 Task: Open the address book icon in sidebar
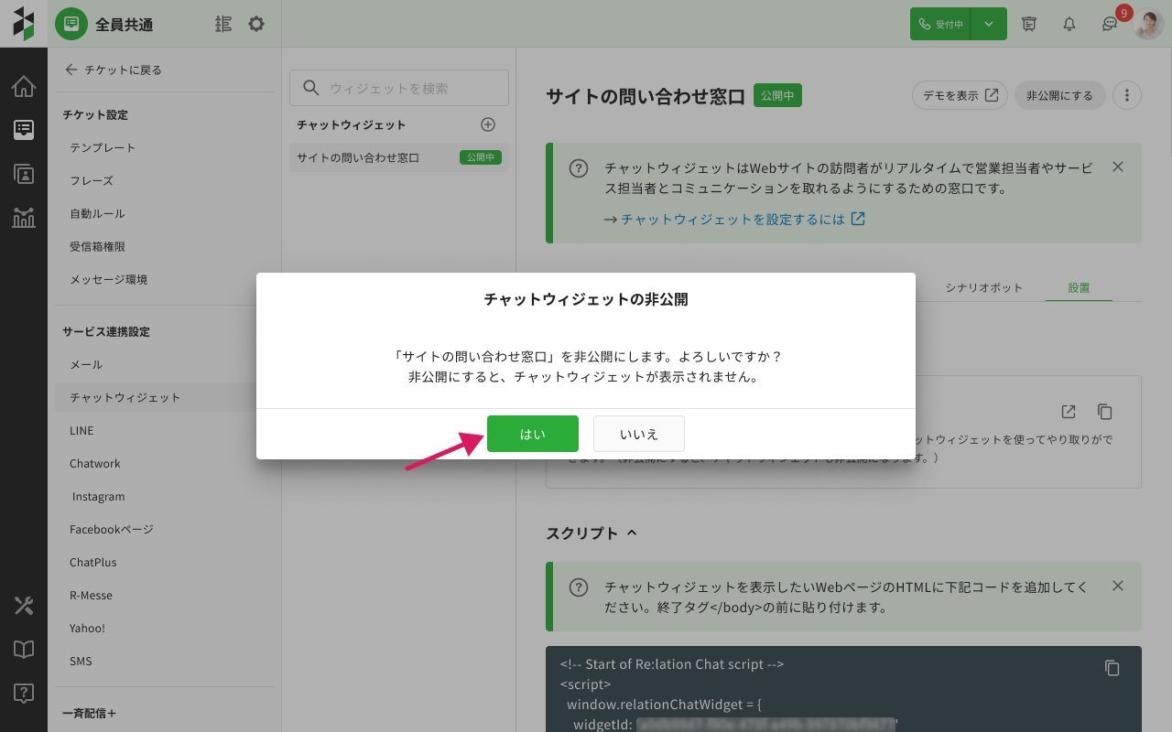(x=24, y=174)
